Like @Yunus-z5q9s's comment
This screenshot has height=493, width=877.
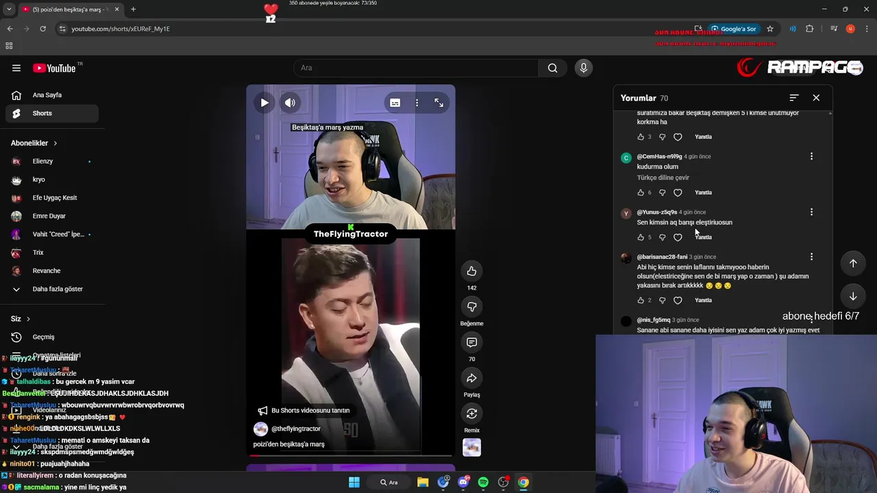point(641,238)
